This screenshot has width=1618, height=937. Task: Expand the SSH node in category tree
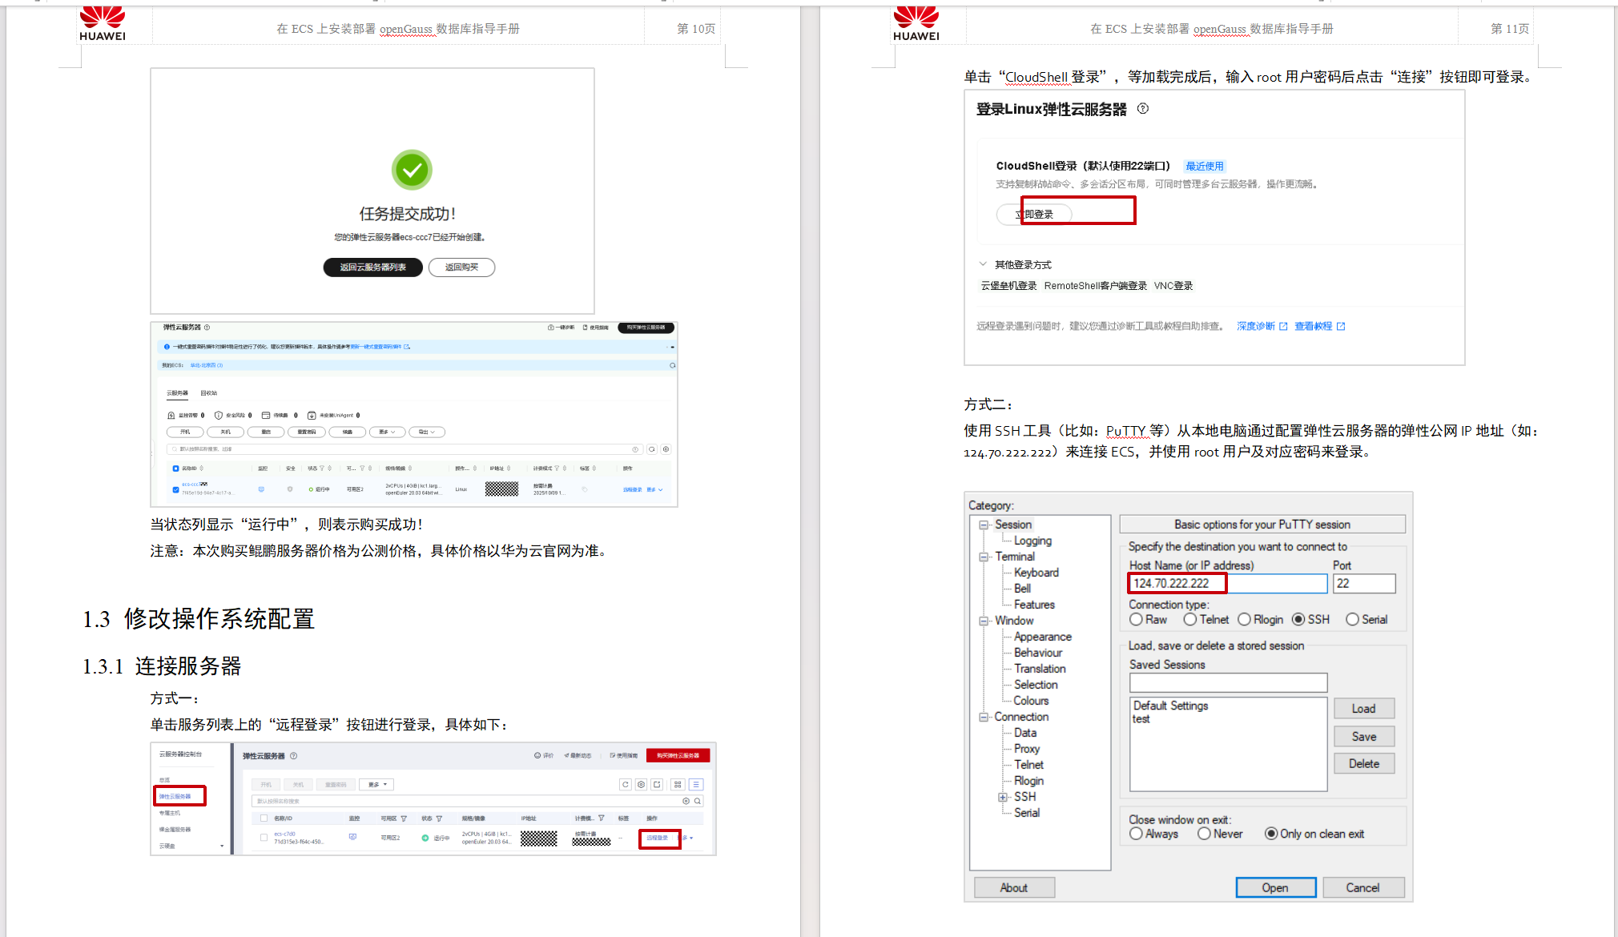click(1002, 797)
